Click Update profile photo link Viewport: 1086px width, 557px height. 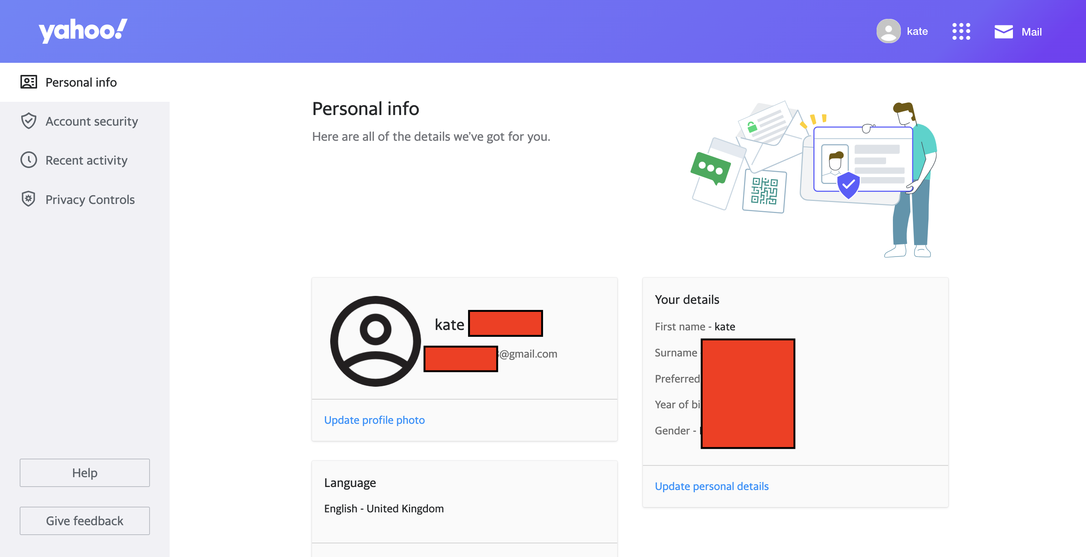[x=374, y=420]
